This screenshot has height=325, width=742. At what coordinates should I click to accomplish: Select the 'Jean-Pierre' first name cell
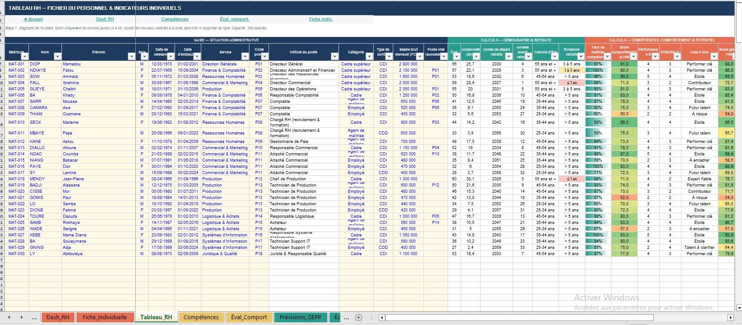pos(98,179)
